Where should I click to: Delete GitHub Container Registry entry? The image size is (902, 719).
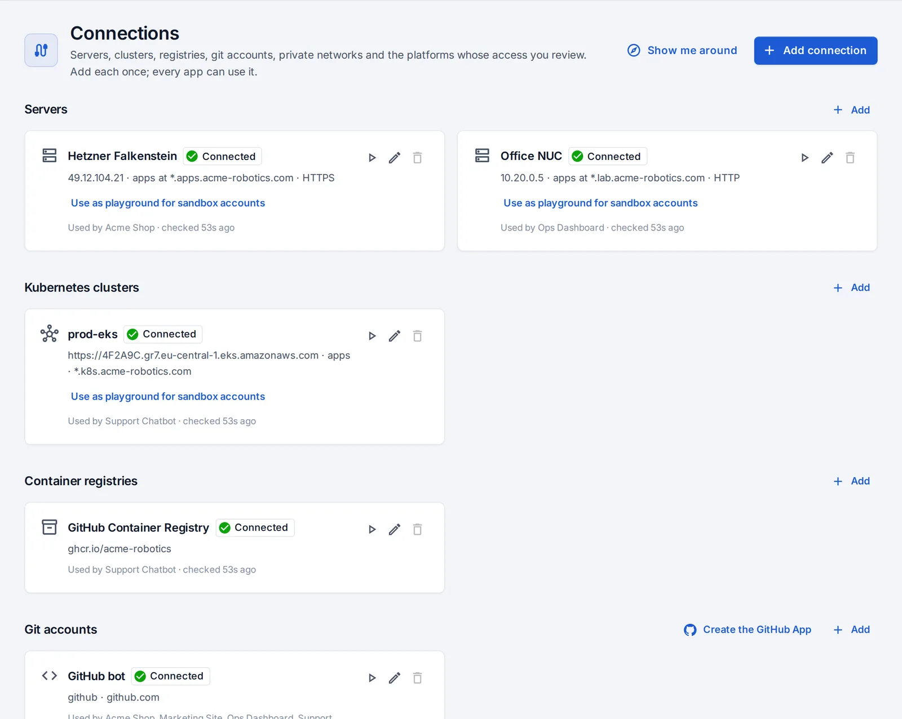coord(417,529)
